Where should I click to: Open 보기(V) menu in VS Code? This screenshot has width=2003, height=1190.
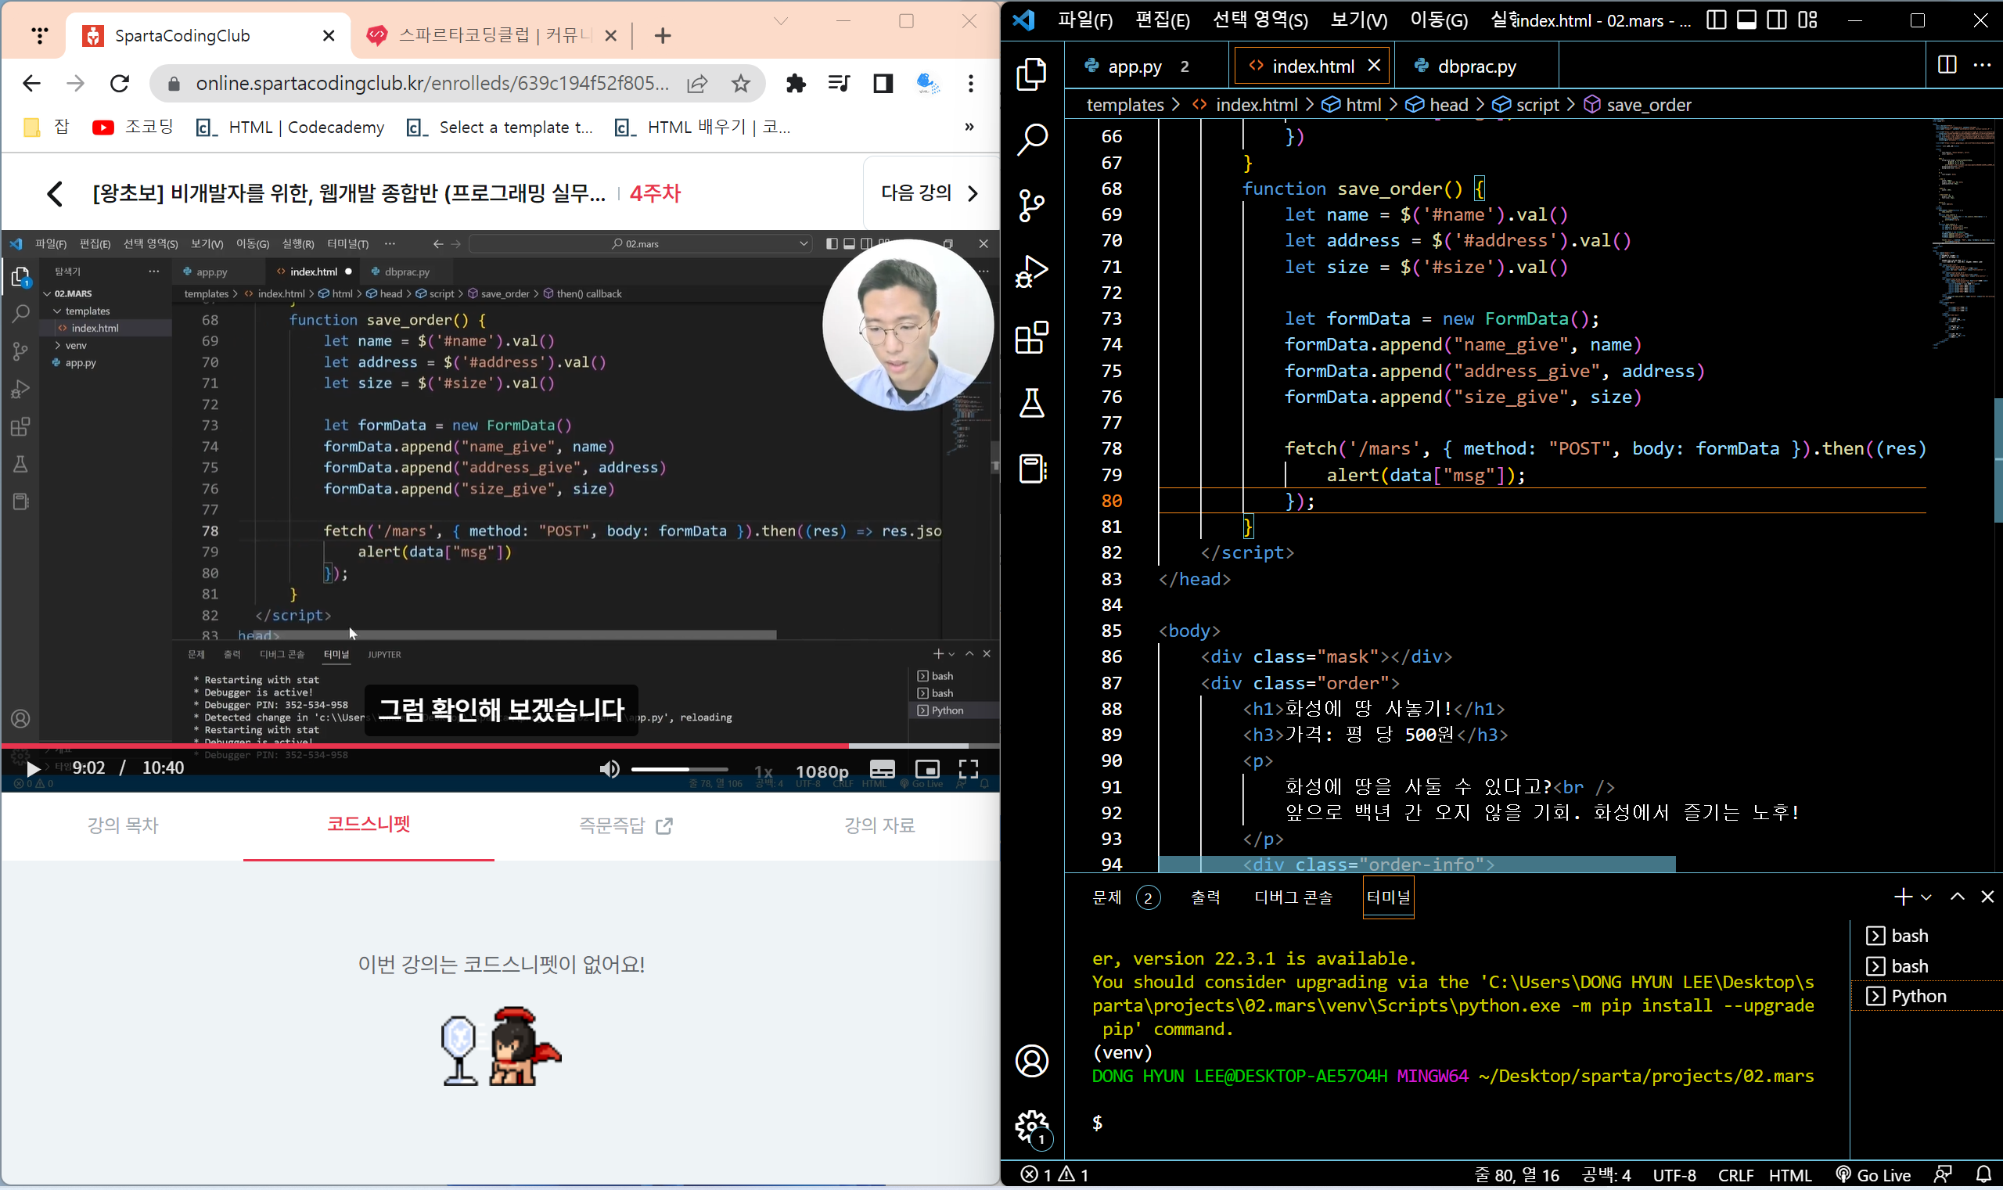click(1358, 20)
